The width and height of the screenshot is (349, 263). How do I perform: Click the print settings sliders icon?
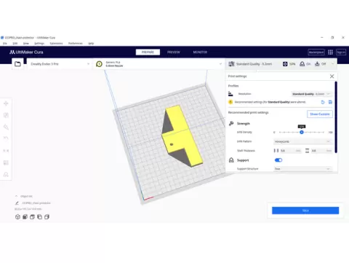231,64
